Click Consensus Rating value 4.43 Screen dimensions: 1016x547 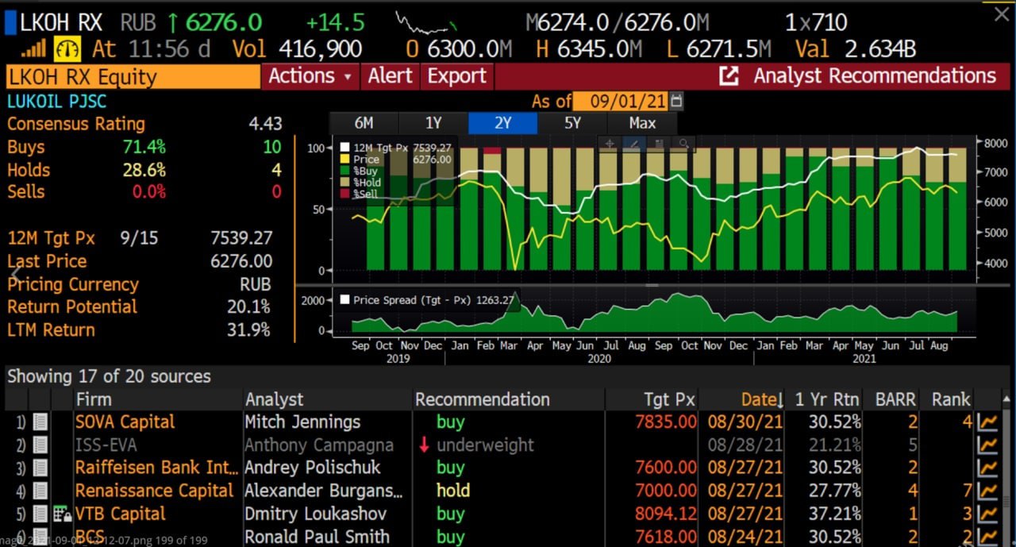click(265, 124)
